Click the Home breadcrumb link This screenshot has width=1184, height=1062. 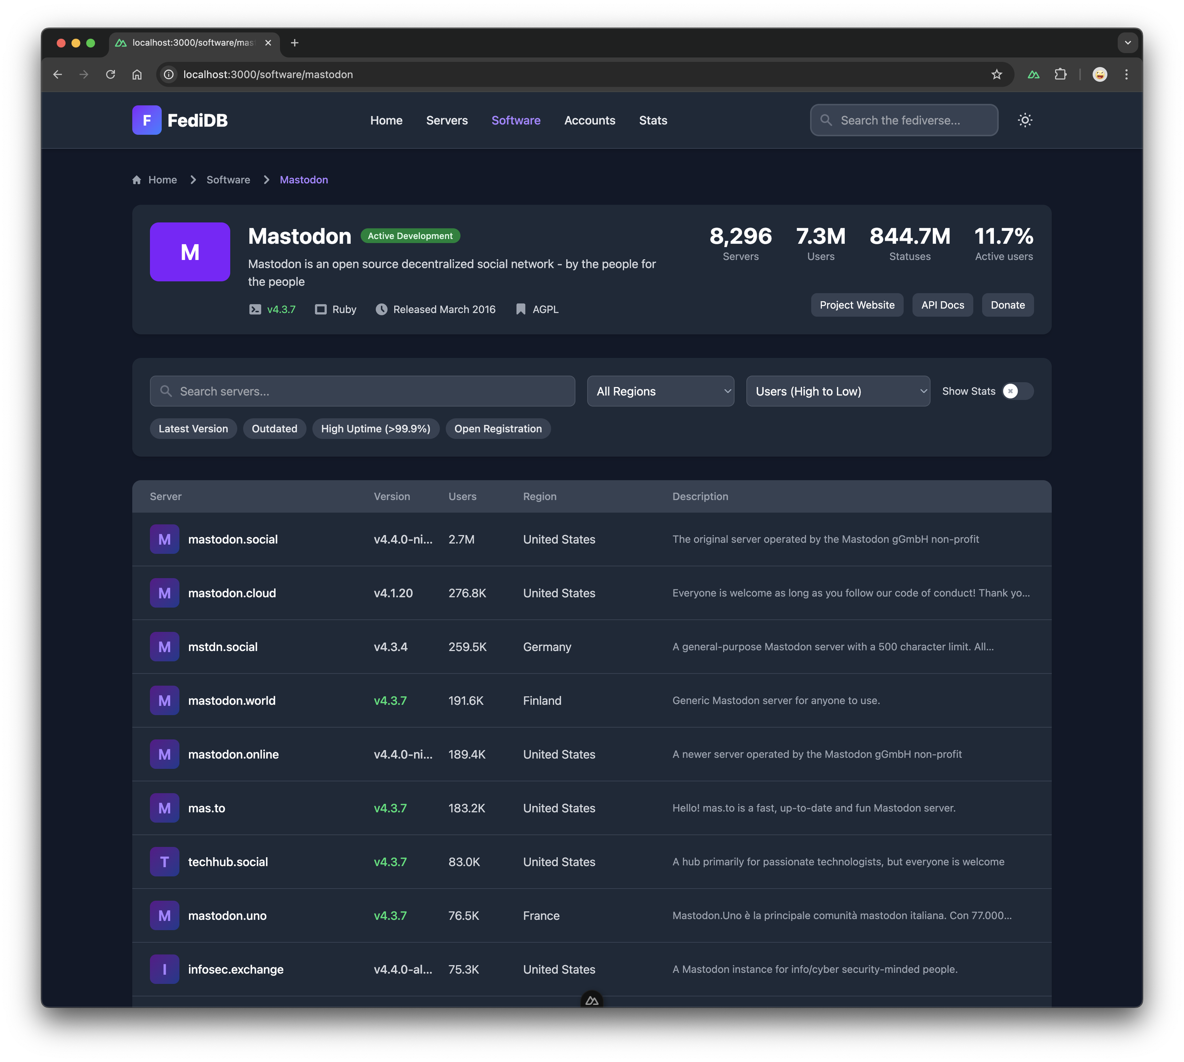162,180
